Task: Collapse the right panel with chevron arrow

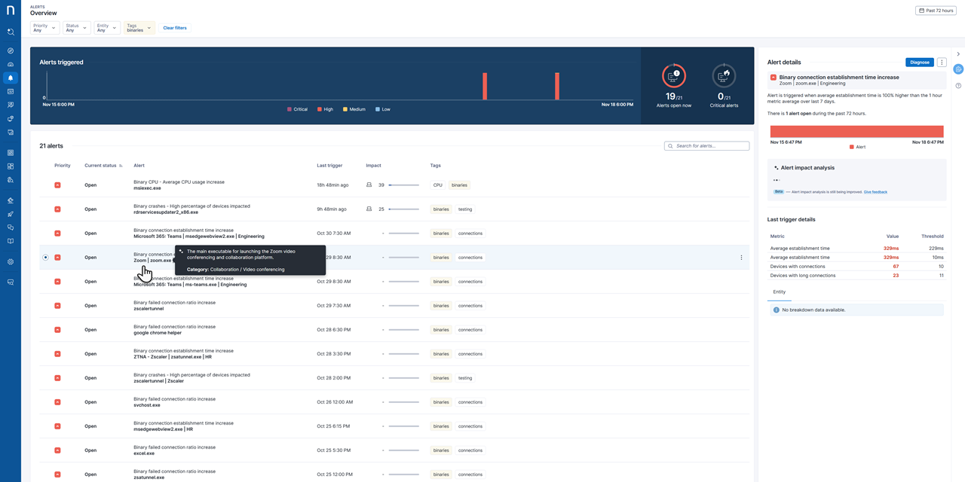Action: pyautogui.click(x=958, y=54)
